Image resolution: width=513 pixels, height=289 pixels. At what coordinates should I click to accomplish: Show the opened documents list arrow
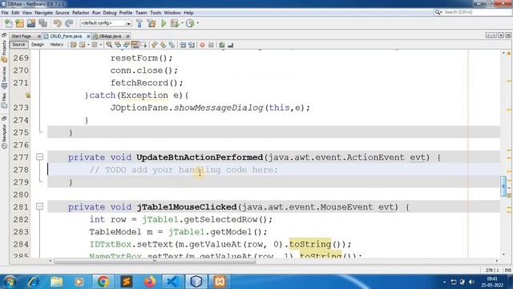[501, 35]
